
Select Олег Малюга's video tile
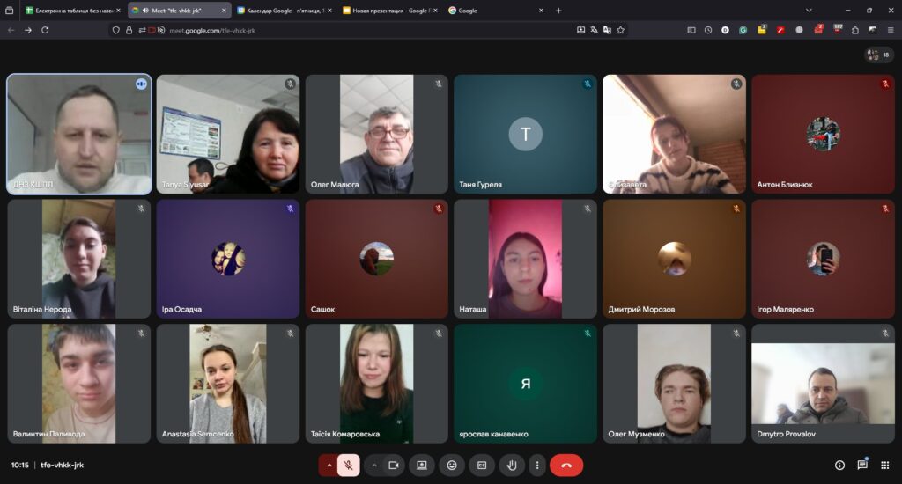[376, 134]
